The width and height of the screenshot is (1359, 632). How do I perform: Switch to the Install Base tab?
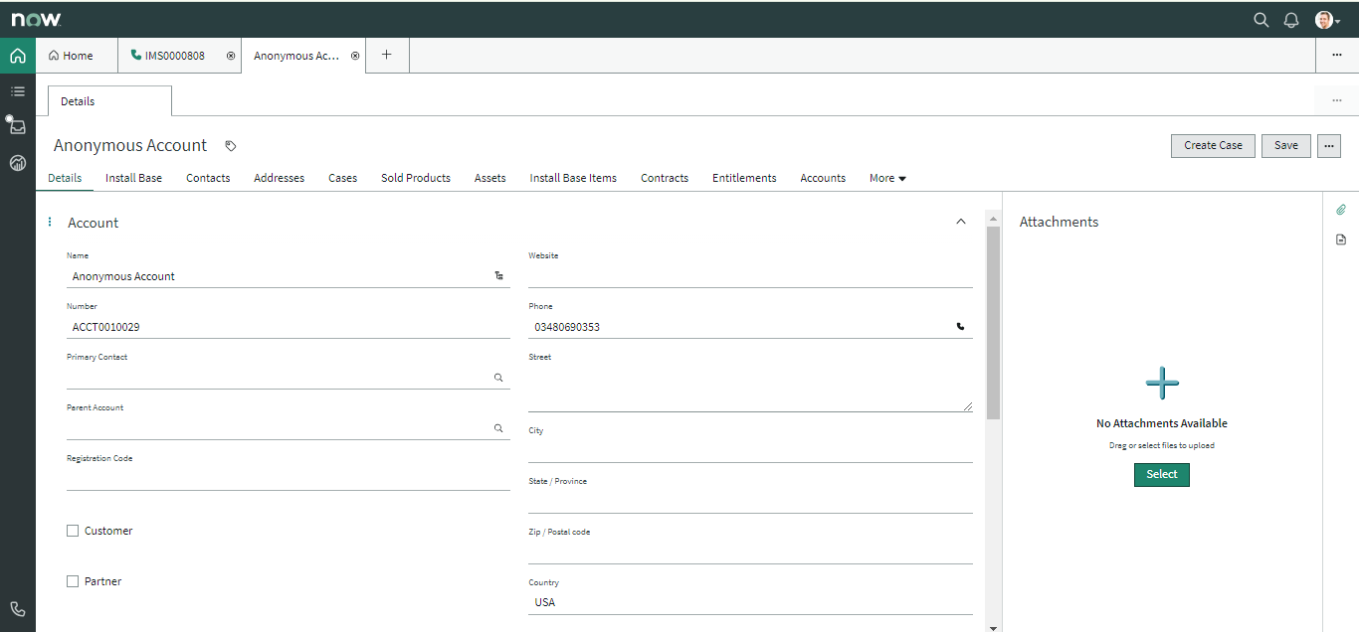coord(133,178)
